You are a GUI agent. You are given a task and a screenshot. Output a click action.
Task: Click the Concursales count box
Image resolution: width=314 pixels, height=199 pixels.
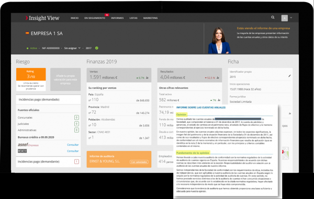coord(76,118)
